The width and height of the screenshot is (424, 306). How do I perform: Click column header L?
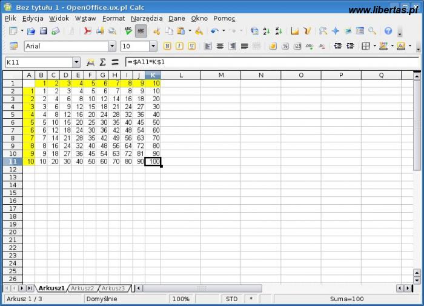click(x=181, y=75)
